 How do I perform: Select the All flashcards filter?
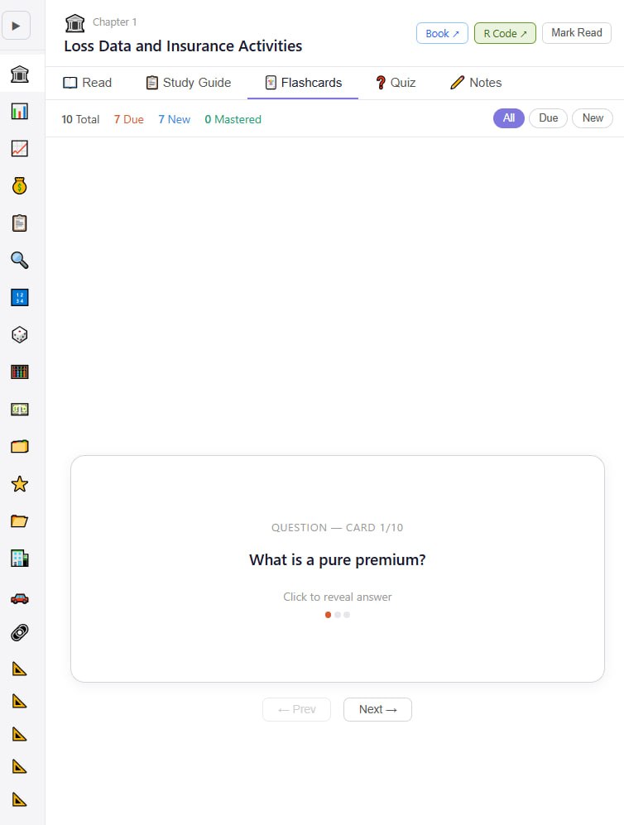point(508,118)
